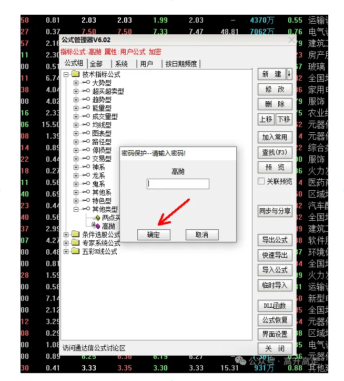Expand the 条件选股公式 folder
The height and width of the screenshot is (381, 344).
(66, 235)
